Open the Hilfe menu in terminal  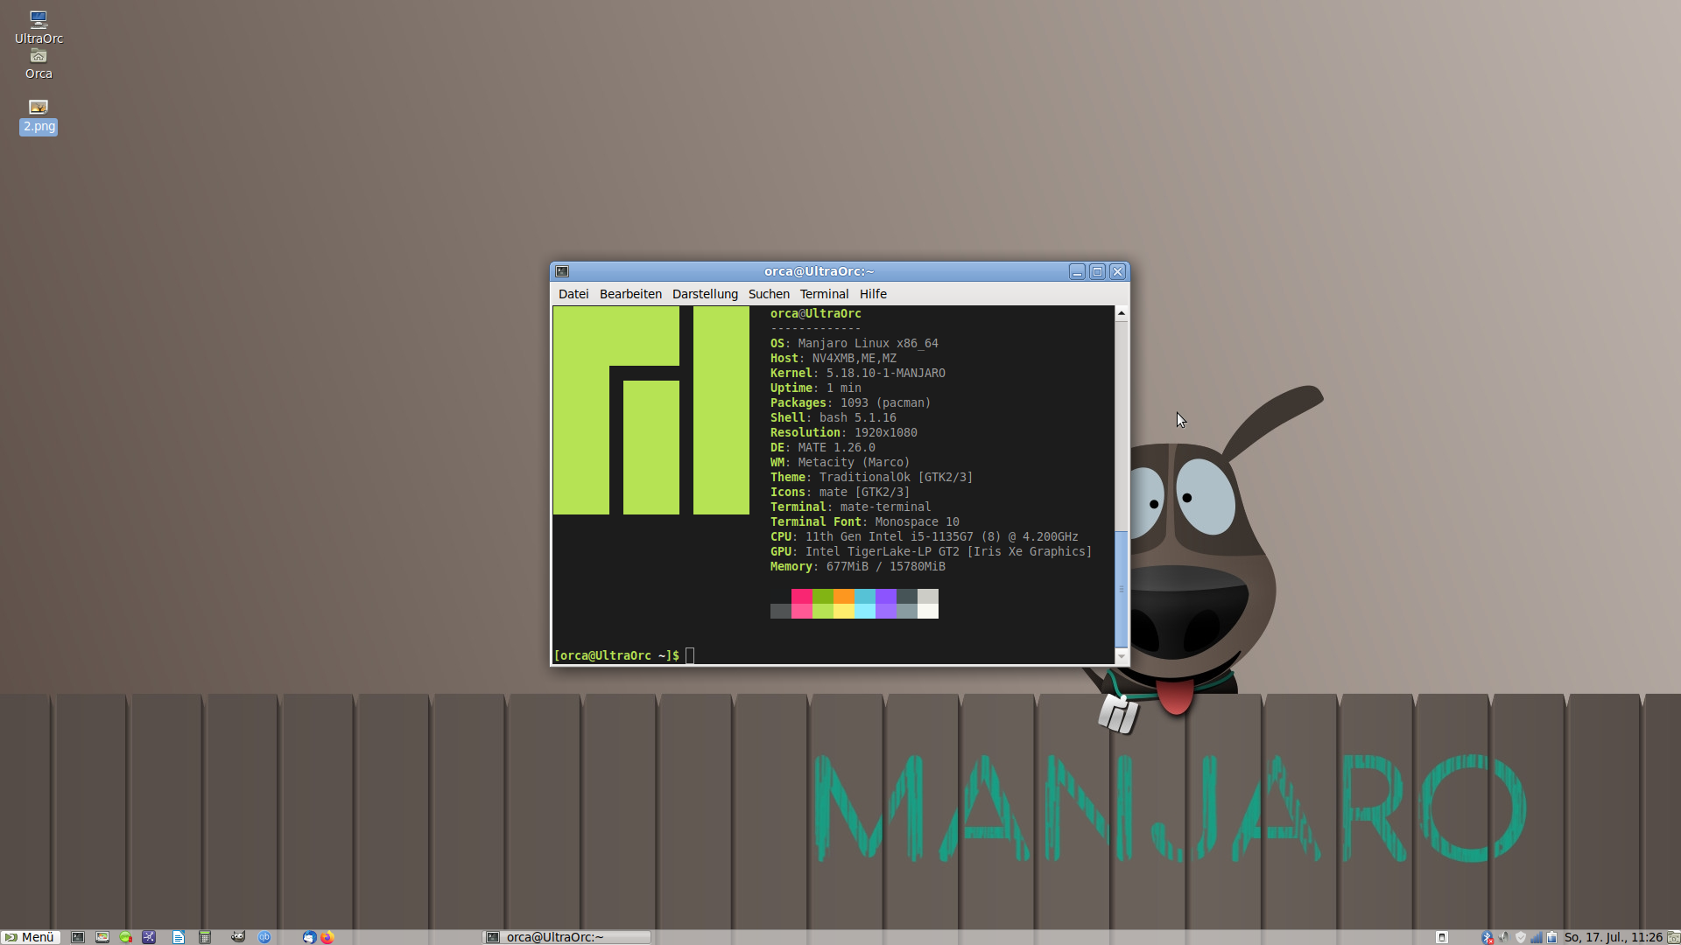873,294
